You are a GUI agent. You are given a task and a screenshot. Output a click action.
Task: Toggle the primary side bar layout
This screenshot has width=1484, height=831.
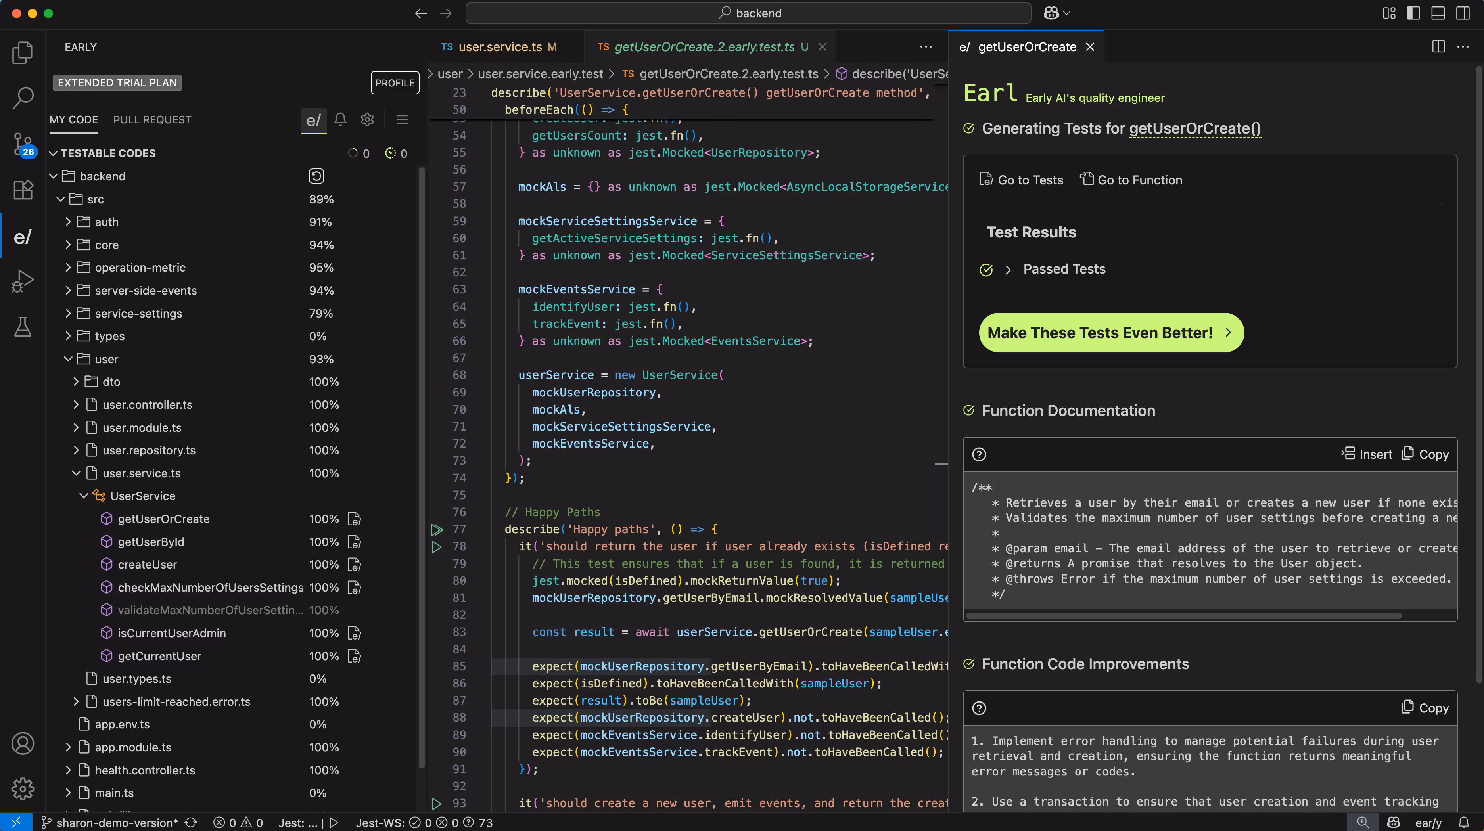(x=1413, y=13)
